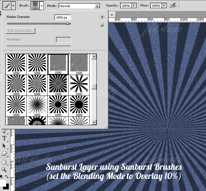206x191 pixels.
Task: Select the first sunburst brush thumbnail
Action: [16, 64]
